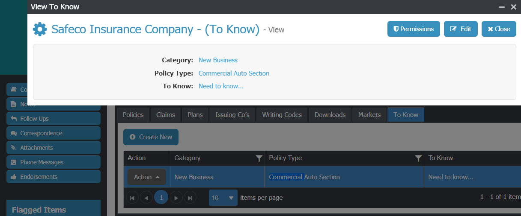Click Create New button
The image size is (521, 216).
[x=151, y=137]
